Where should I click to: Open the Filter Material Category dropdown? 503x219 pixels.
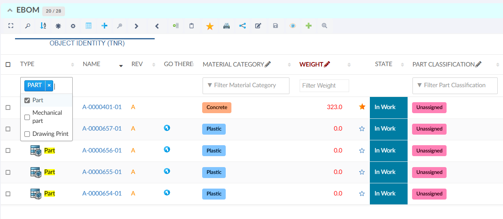pos(246,86)
